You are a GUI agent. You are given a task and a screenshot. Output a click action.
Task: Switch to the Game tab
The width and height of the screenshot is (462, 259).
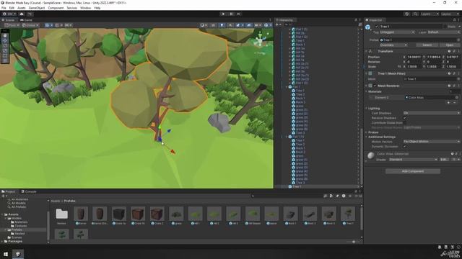[x=27, y=20]
